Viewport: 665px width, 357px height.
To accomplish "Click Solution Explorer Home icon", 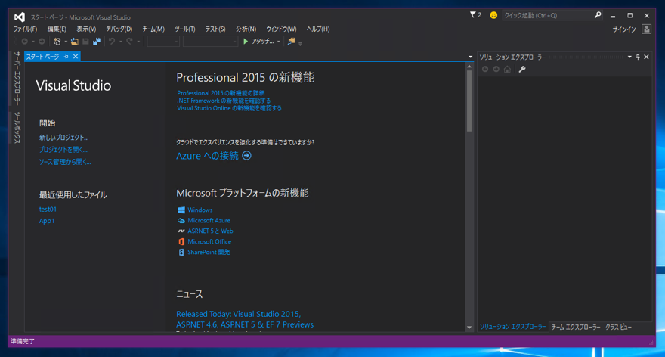I will (x=507, y=69).
